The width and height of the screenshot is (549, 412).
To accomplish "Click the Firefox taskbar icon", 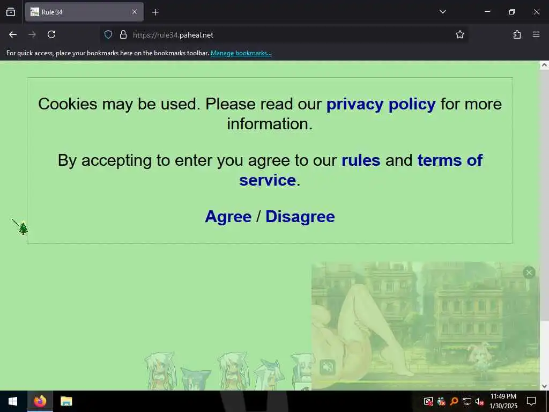I will click(40, 401).
